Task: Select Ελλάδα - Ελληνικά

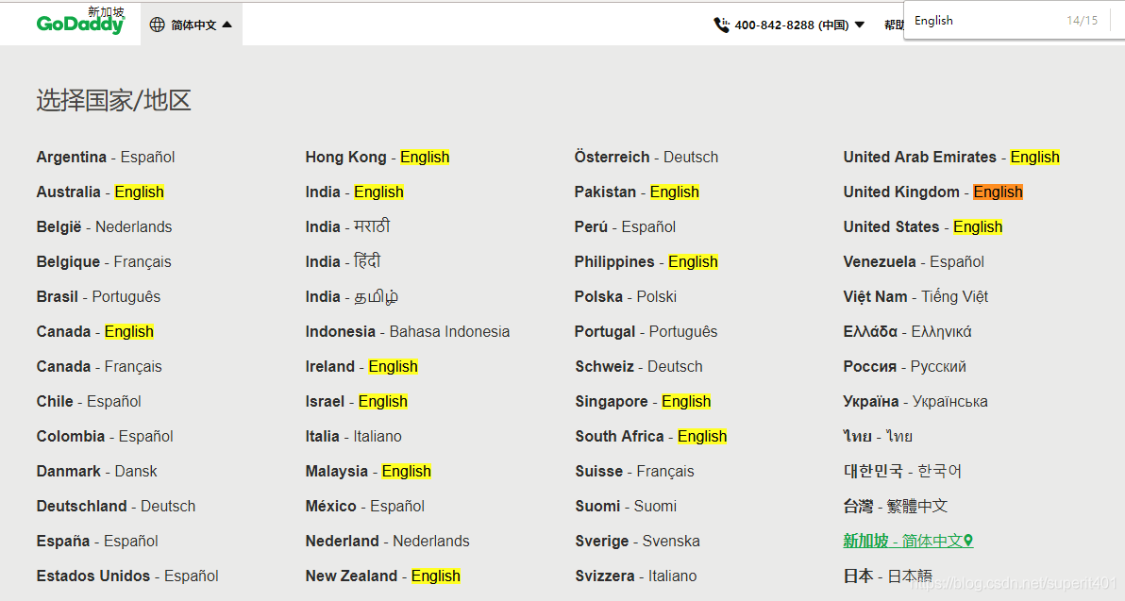Action: pyautogui.click(x=908, y=331)
